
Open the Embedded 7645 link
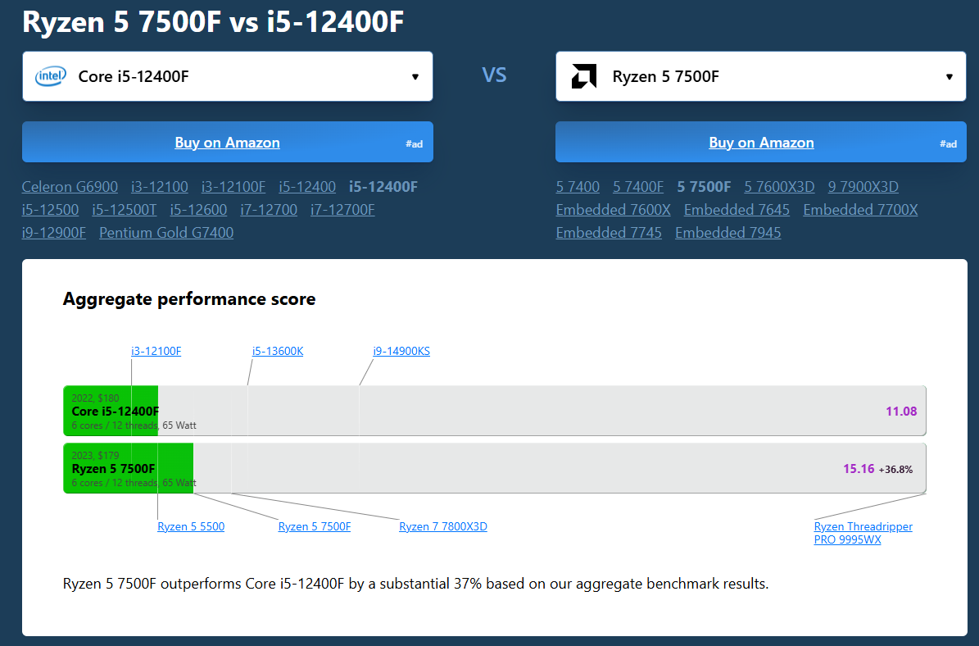point(737,210)
